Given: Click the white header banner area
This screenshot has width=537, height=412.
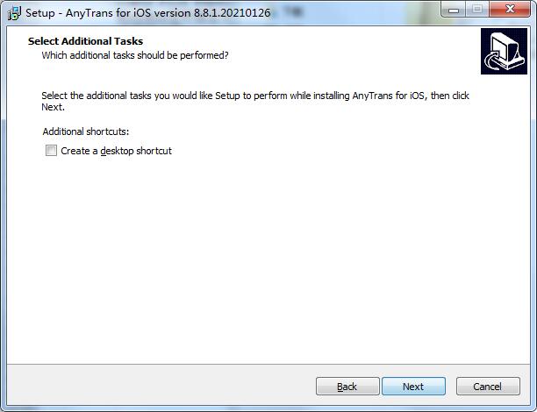Looking at the screenshot, I should coord(351,48).
